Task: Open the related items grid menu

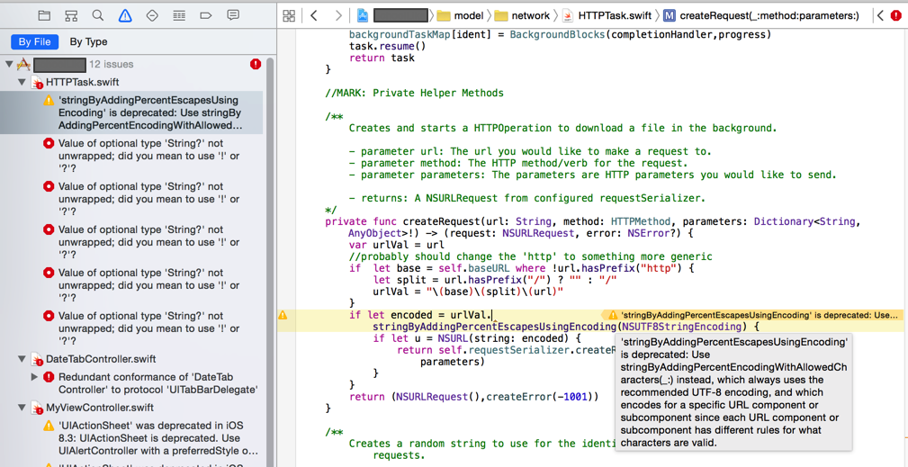Action: 289,15
